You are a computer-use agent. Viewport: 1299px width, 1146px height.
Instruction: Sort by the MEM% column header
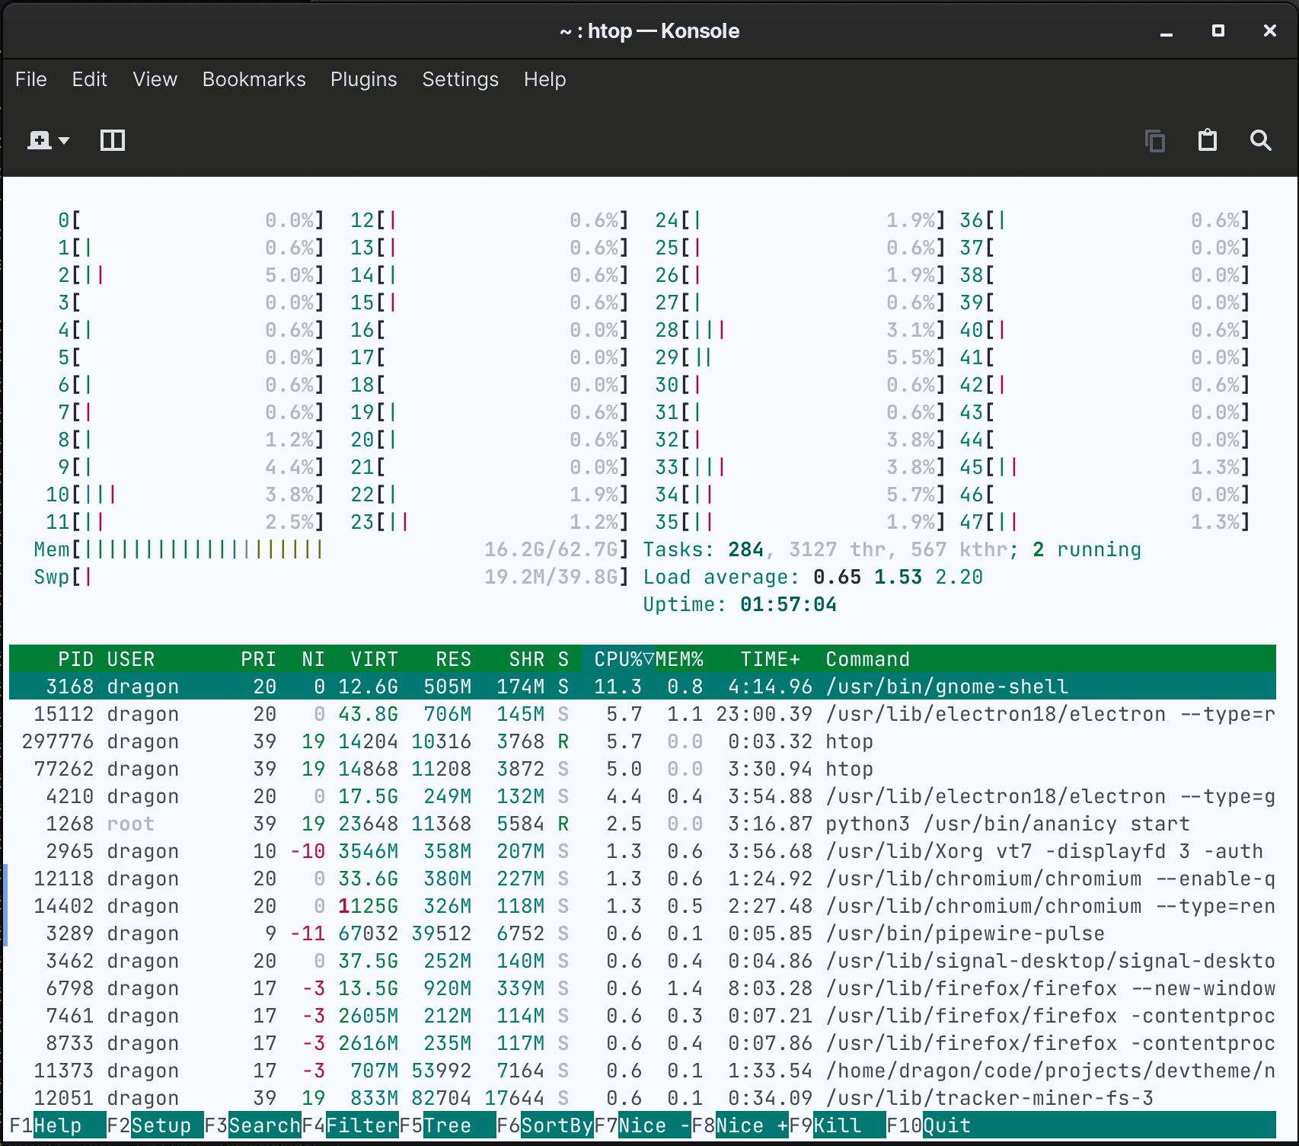(679, 659)
